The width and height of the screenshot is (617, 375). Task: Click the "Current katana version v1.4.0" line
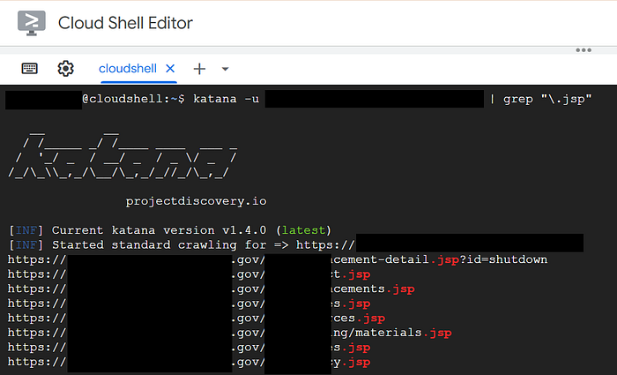pyautogui.click(x=170, y=230)
